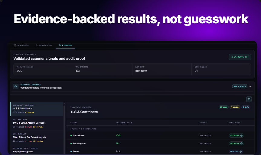Click help icon in Self-Signed row badge

(242, 143)
